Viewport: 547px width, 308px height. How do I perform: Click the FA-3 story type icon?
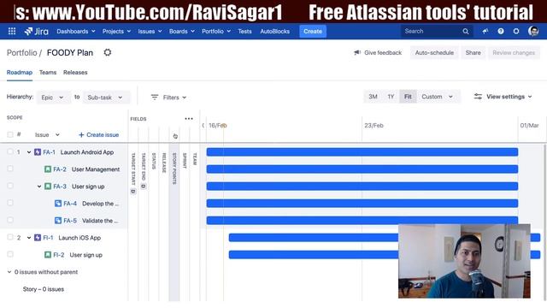point(48,187)
